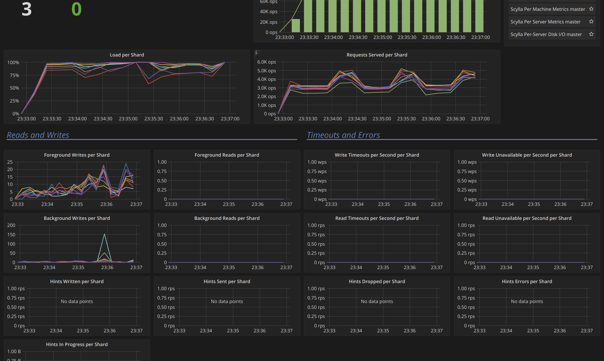Click info icon on Requests Served per Shard
604x361 pixels.
pyautogui.click(x=256, y=52)
